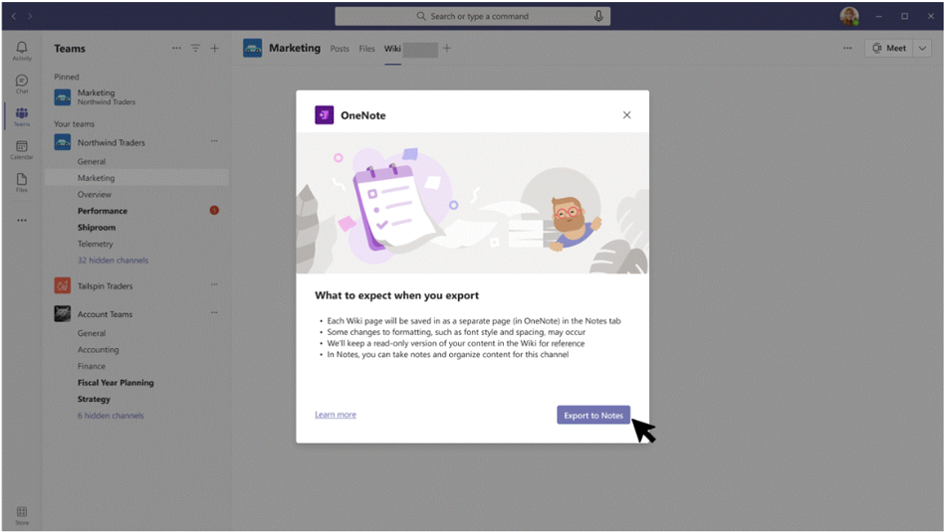Open the Shiproom channel
This screenshot has width=944, height=532.
pyautogui.click(x=97, y=228)
